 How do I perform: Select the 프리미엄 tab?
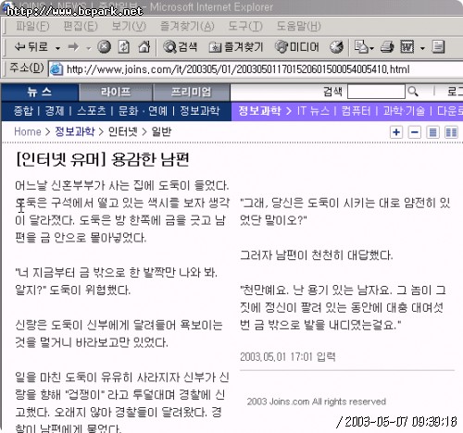pyautogui.click(x=192, y=92)
